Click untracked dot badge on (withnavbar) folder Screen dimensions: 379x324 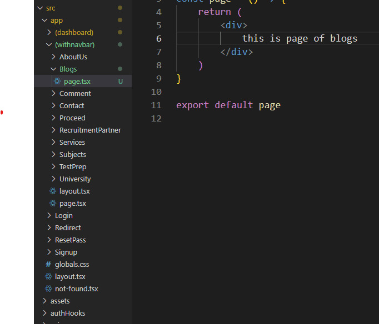[120, 44]
